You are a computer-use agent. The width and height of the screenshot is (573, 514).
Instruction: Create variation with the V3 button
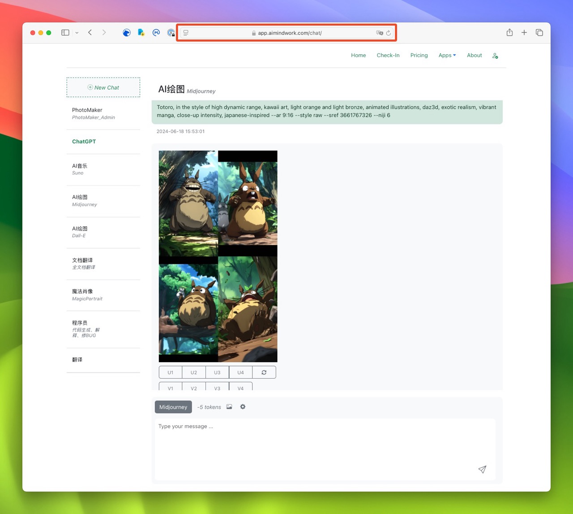click(217, 386)
